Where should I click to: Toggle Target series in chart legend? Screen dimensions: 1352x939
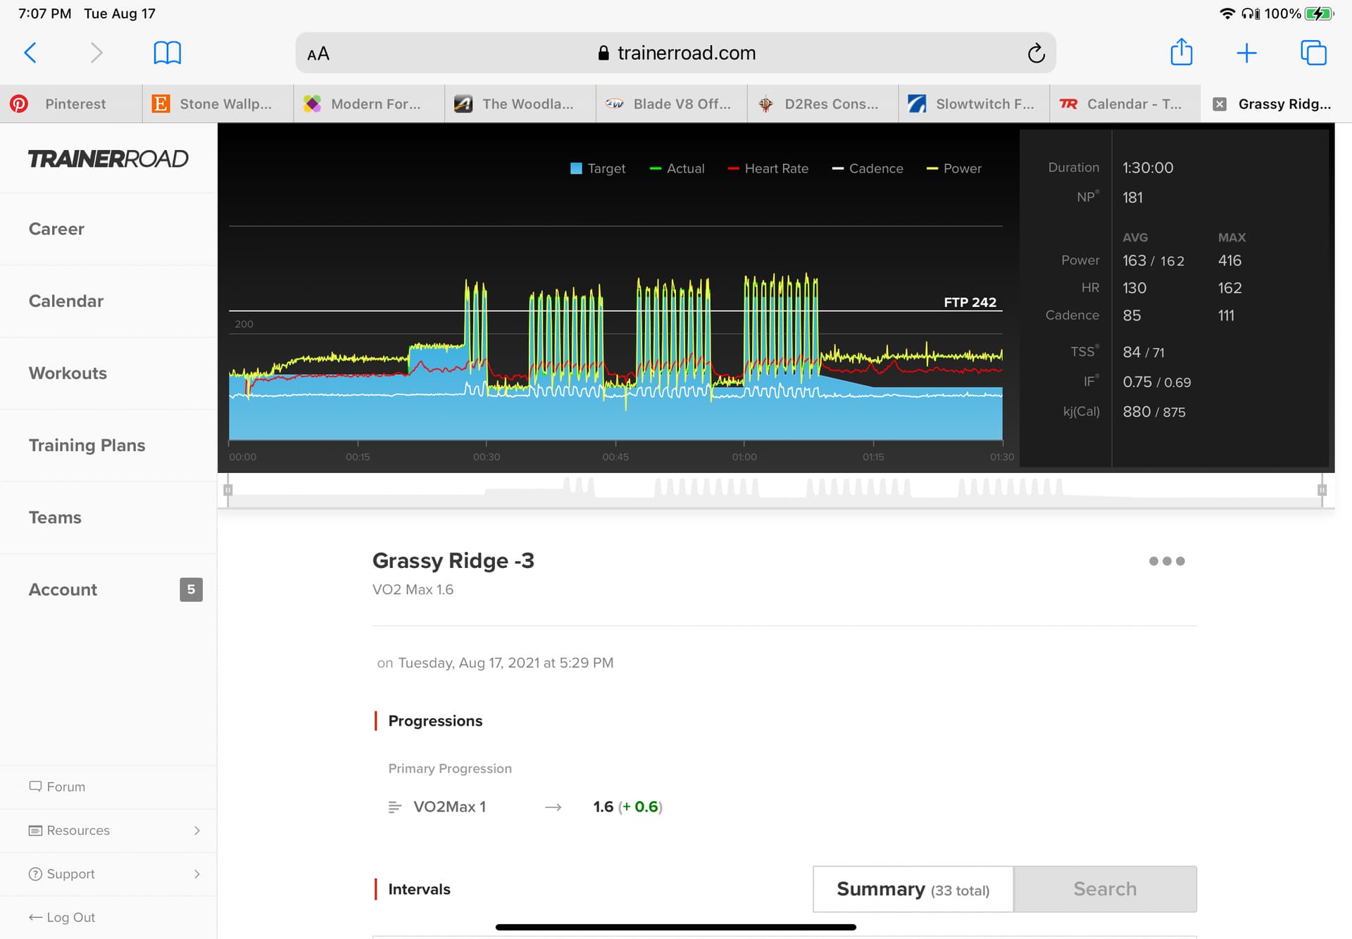click(597, 168)
